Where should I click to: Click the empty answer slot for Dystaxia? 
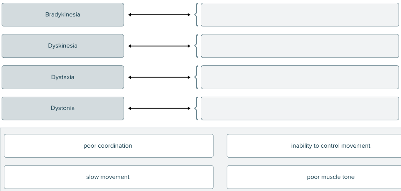[x=300, y=77]
